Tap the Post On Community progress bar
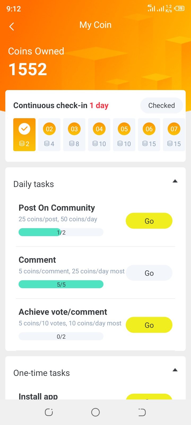The image size is (191, 425). coord(61,232)
